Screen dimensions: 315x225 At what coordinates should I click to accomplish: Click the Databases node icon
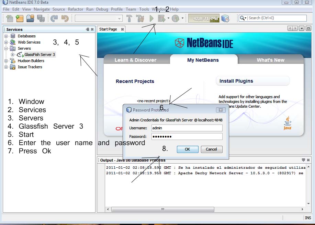click(13, 36)
